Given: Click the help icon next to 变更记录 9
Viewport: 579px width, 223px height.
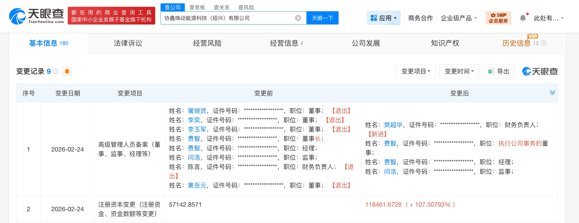Looking at the screenshot, I should coord(56,71).
